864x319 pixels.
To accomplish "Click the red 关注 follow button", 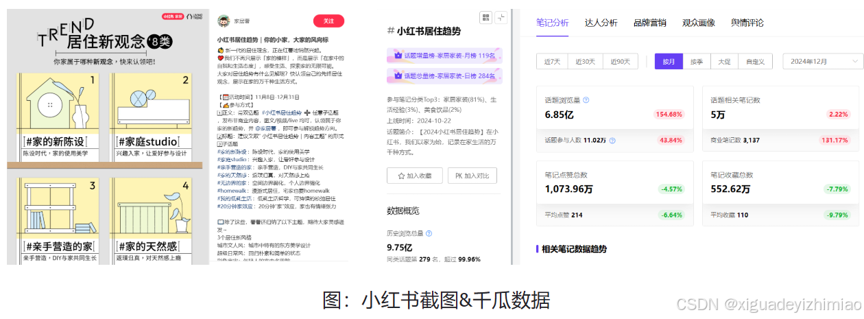I will coord(328,21).
